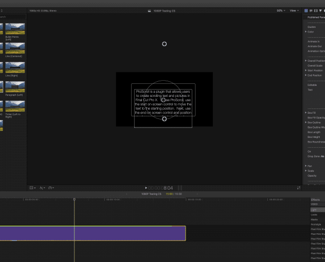Open the viewer View options menu
The image size is (325, 262).
click(x=294, y=10)
